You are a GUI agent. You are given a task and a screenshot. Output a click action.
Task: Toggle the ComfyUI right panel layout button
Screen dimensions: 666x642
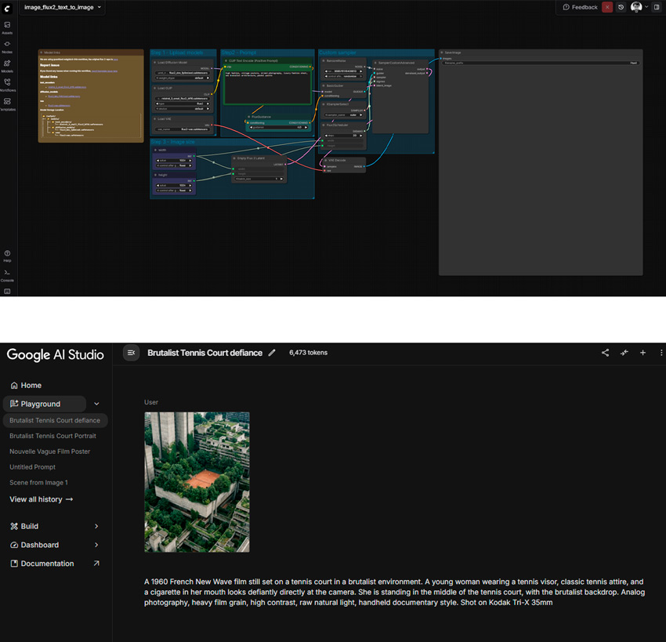tap(657, 7)
